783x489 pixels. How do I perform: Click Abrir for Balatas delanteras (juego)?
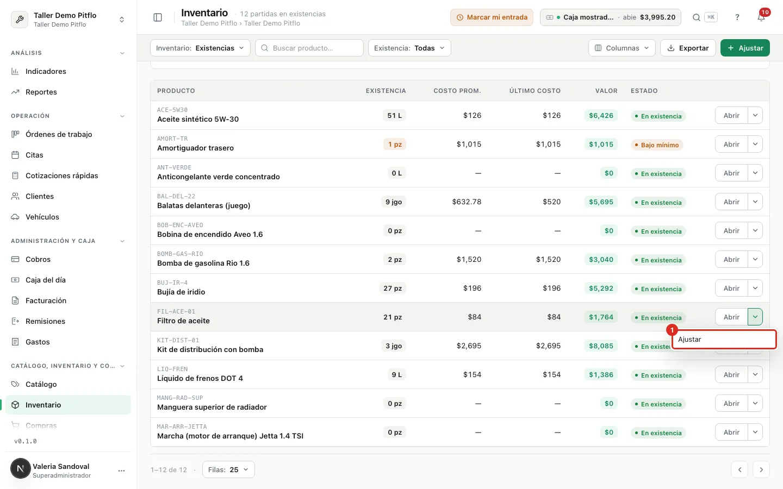click(x=731, y=202)
